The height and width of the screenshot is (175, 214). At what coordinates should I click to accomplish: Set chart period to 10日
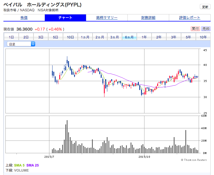70,37
